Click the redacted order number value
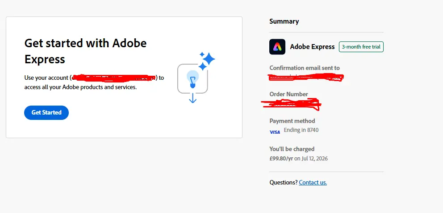The width and height of the screenshot is (443, 213). tap(291, 104)
